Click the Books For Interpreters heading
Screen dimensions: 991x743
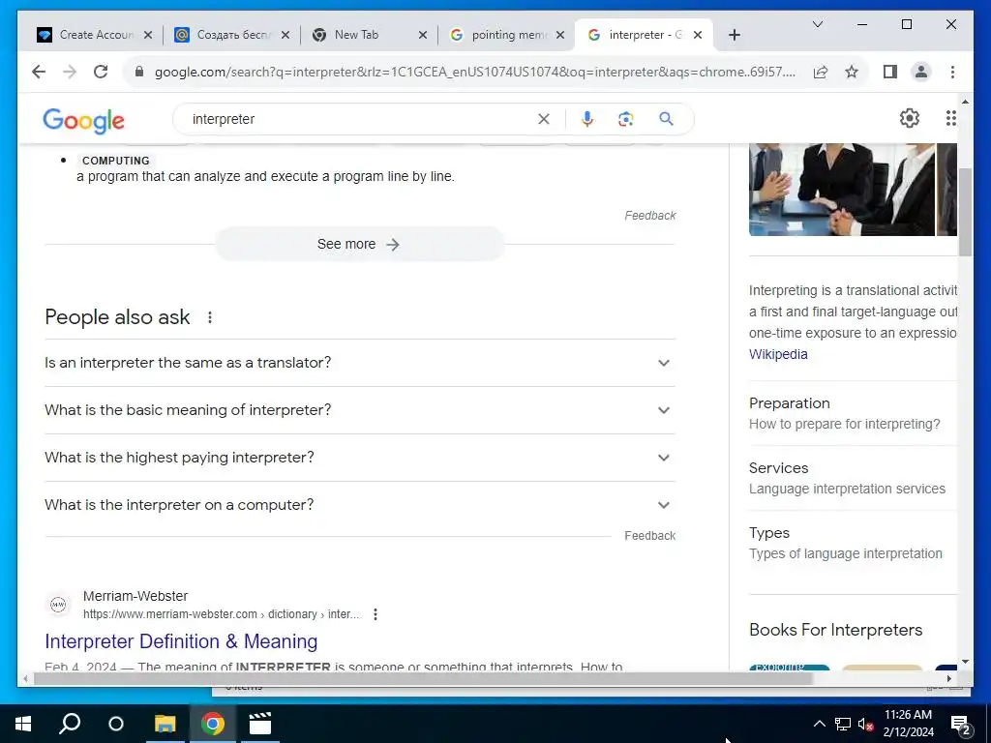835,630
